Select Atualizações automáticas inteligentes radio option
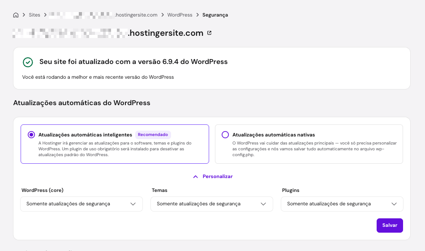The image size is (425, 251). (31, 135)
